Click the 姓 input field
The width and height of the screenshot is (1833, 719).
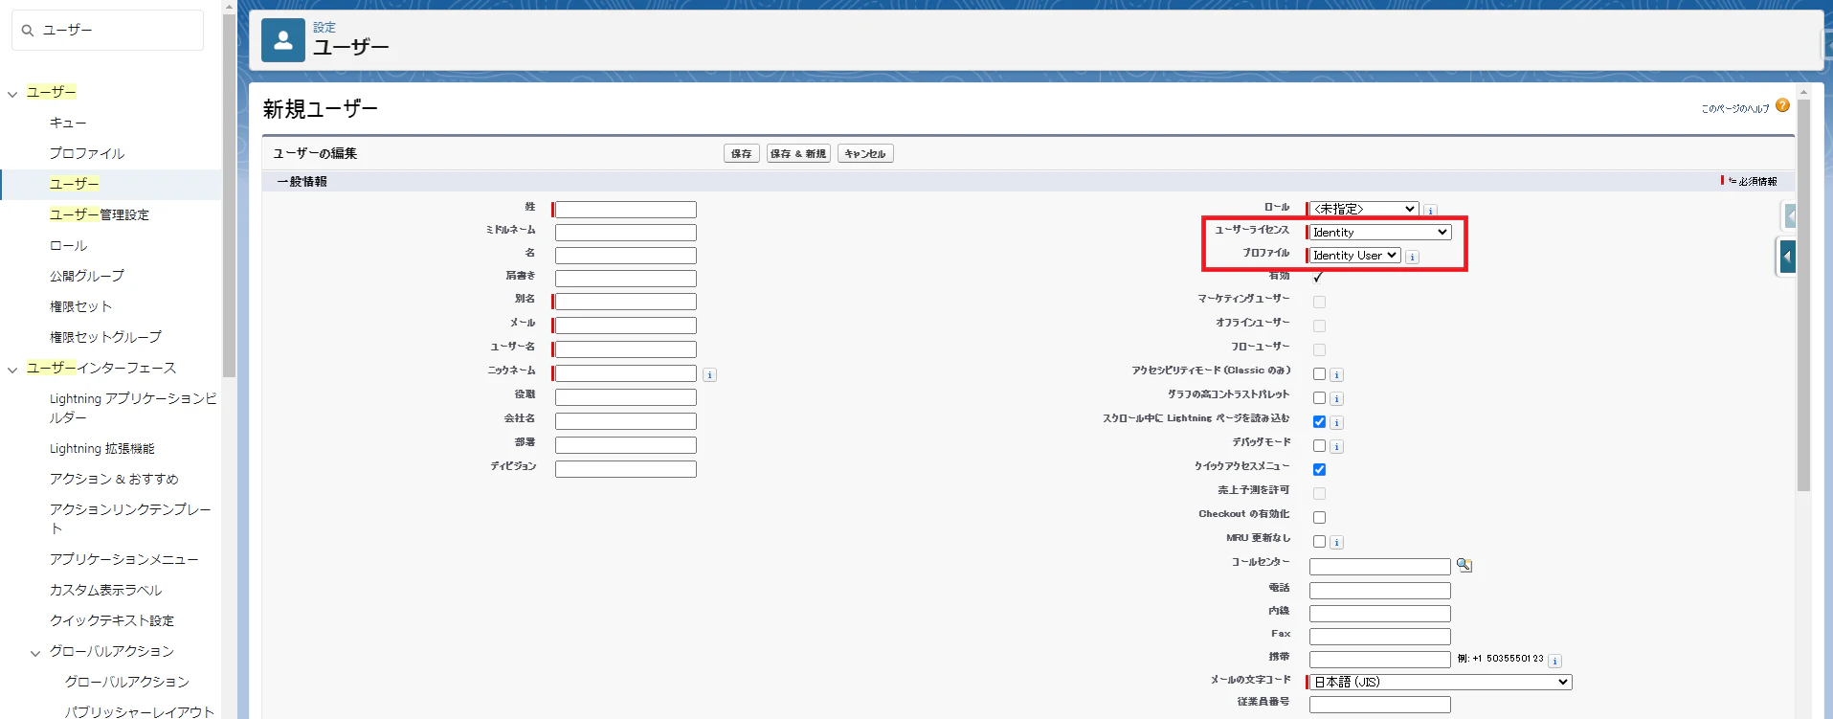pos(626,210)
